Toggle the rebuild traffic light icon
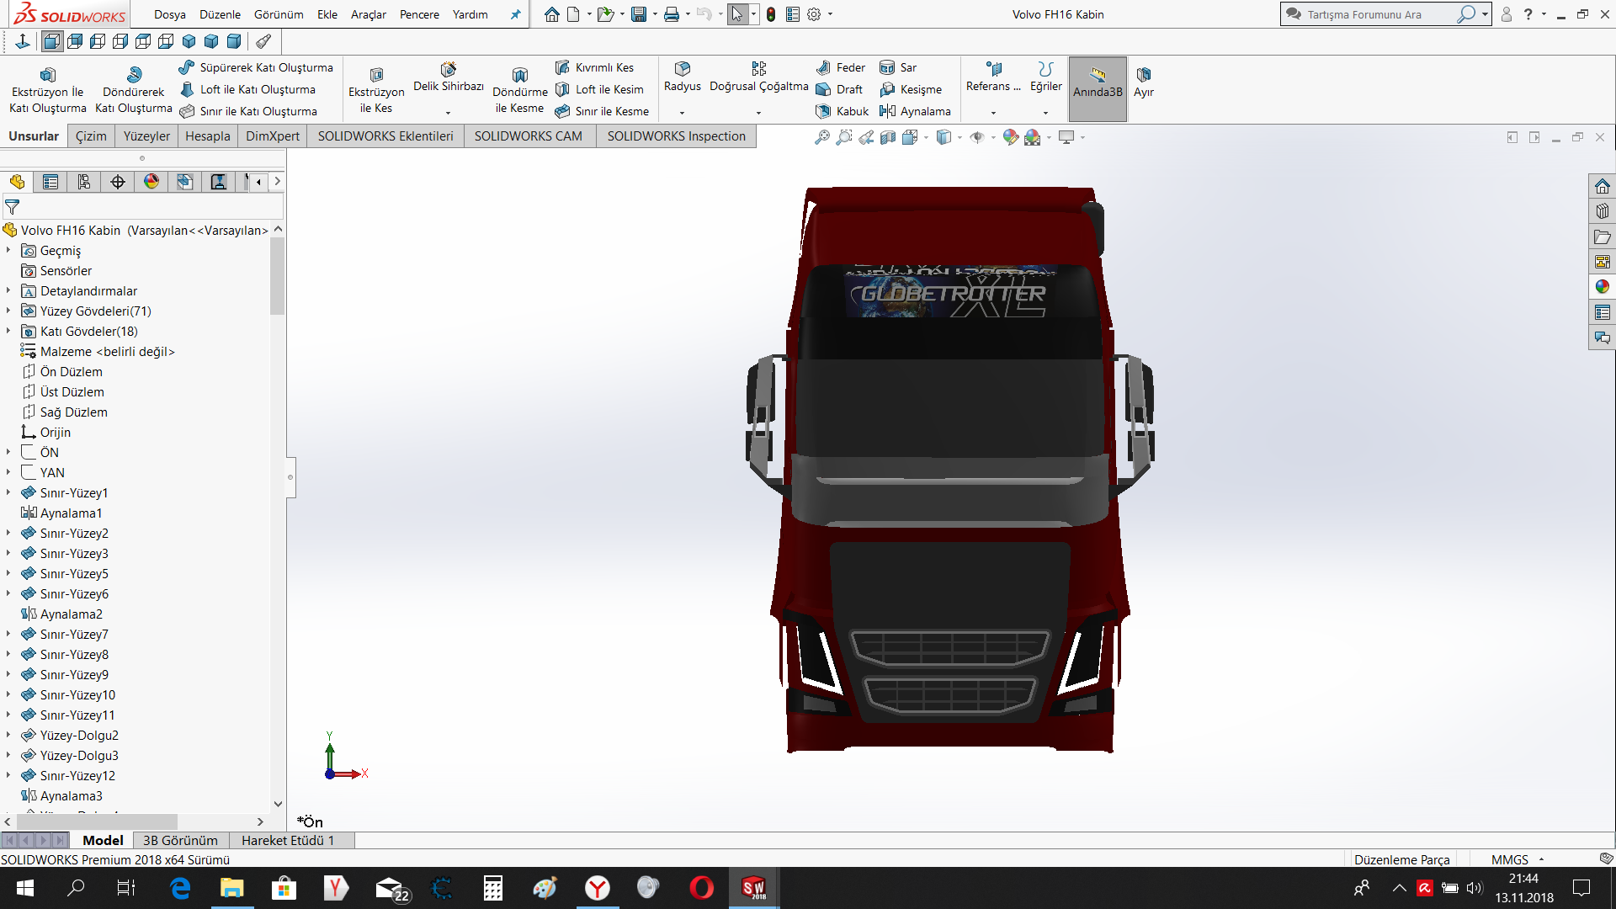The height and width of the screenshot is (909, 1616). [x=770, y=14]
